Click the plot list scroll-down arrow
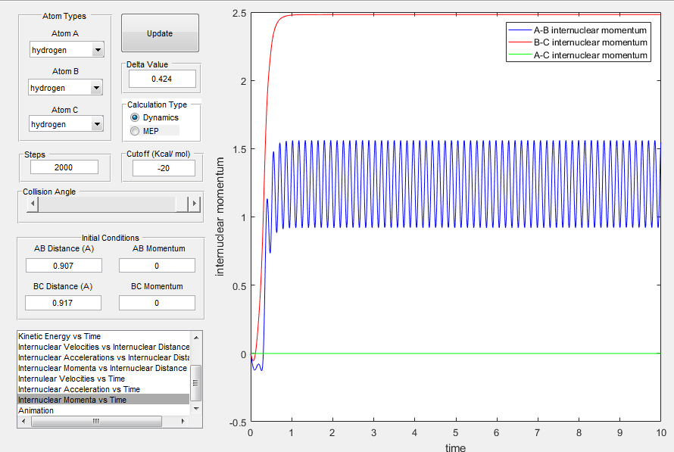The height and width of the screenshot is (452, 674). [x=195, y=409]
